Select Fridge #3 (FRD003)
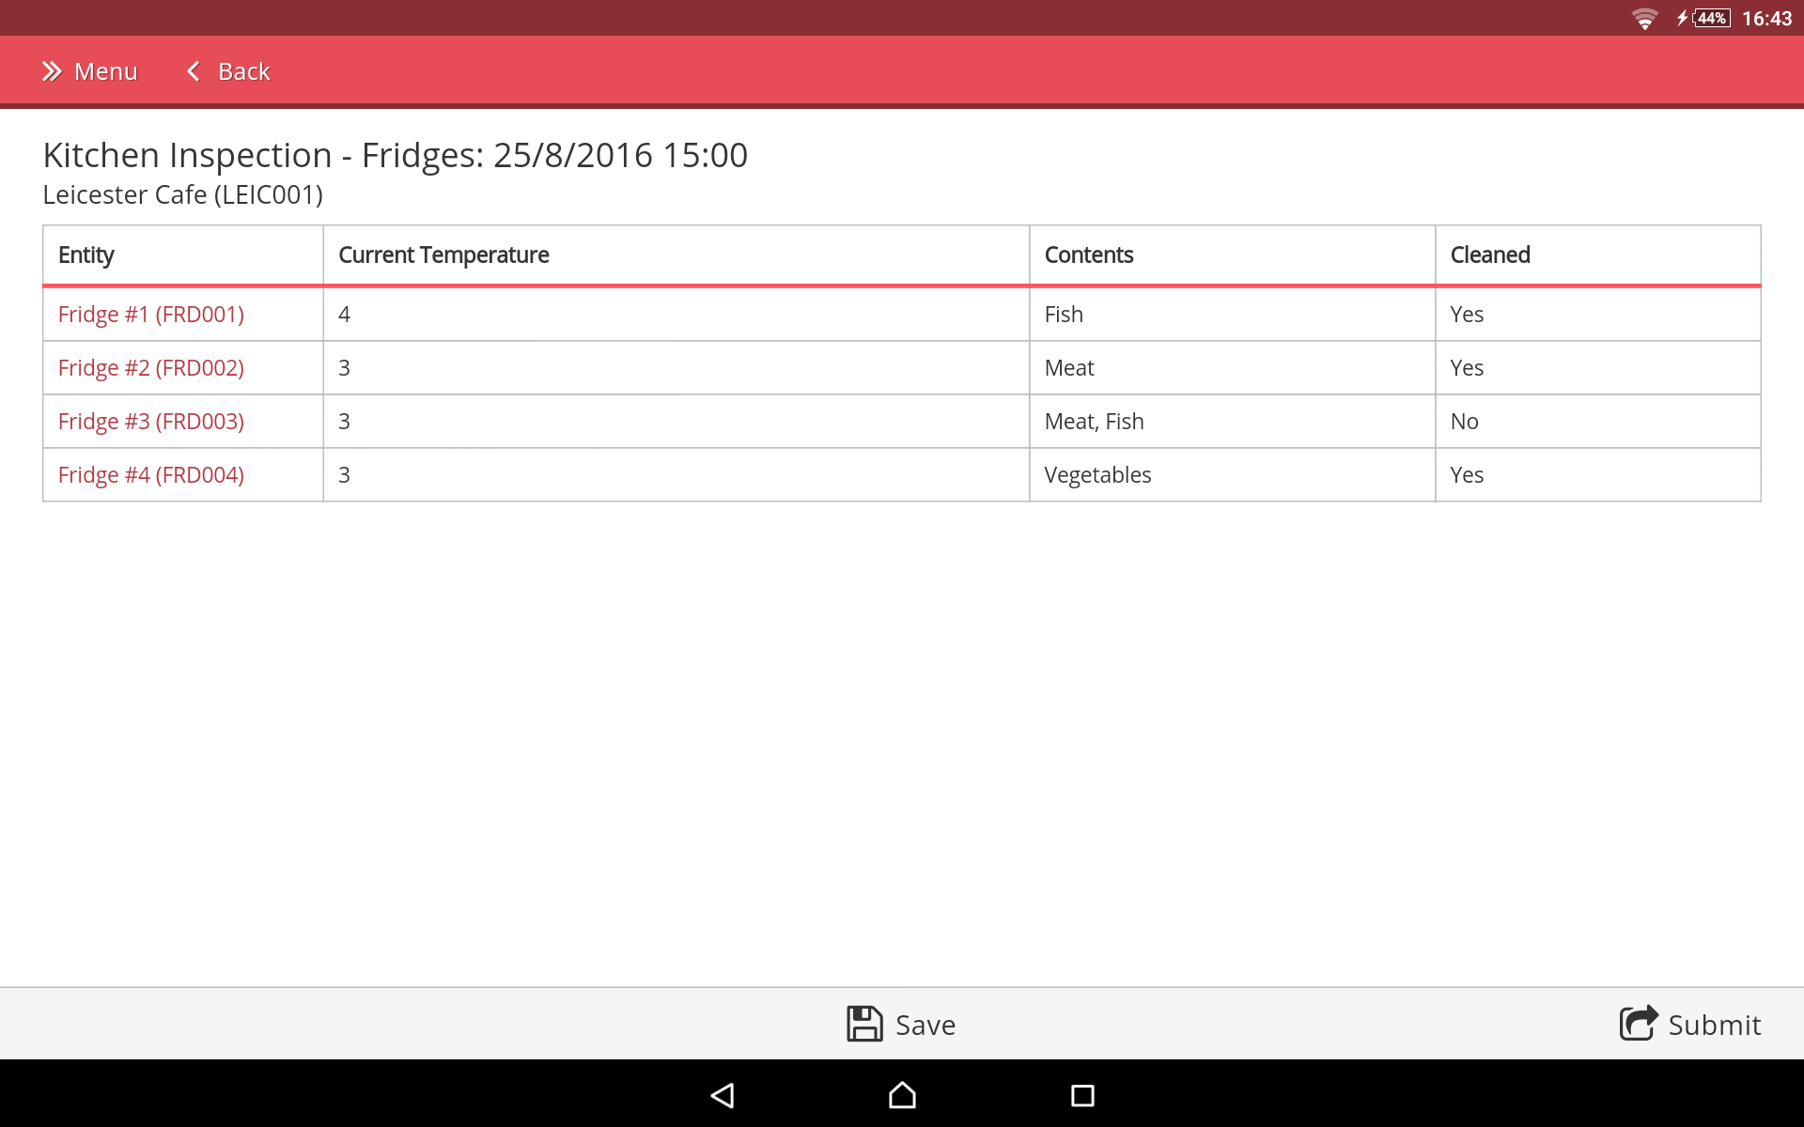This screenshot has width=1804, height=1127. tap(150, 421)
